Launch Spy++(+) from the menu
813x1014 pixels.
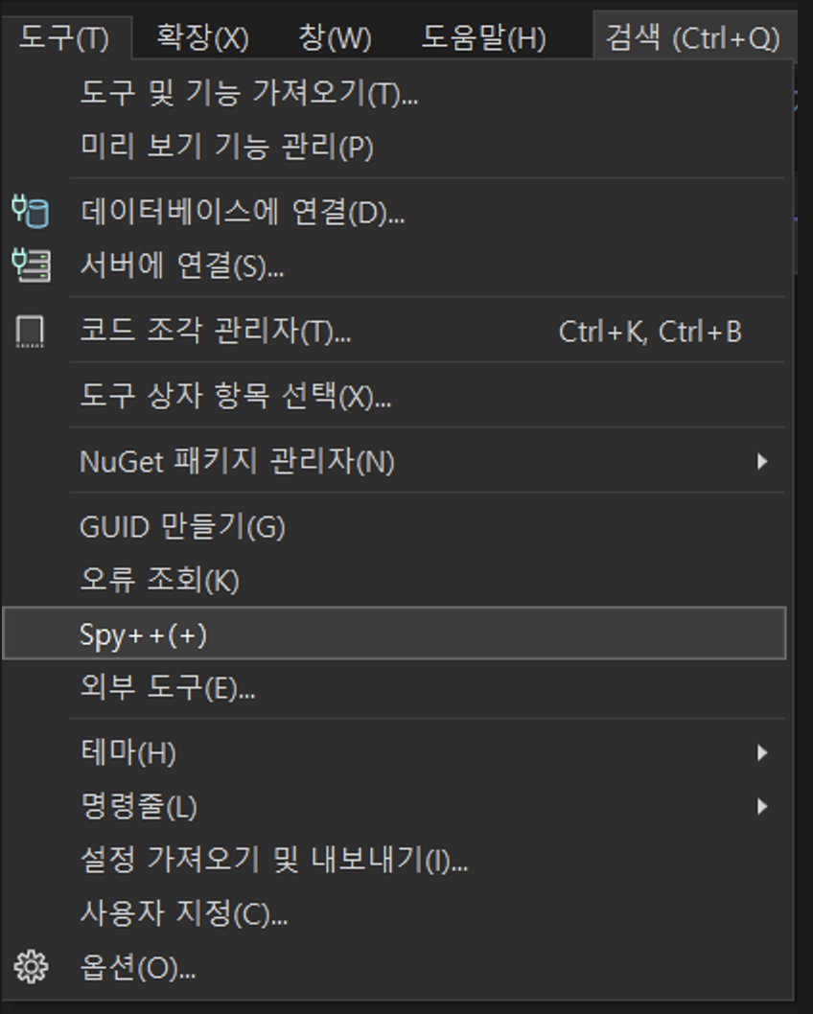click(395, 634)
